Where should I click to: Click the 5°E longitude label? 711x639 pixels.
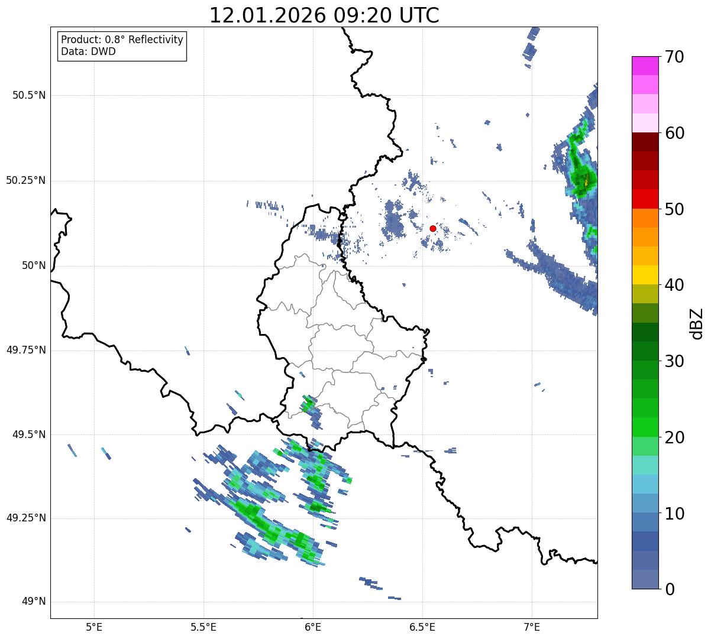[x=94, y=627]
